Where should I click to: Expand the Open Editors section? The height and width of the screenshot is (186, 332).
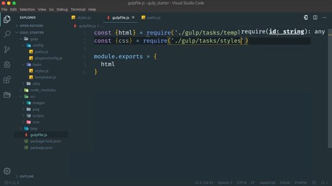coord(31,26)
